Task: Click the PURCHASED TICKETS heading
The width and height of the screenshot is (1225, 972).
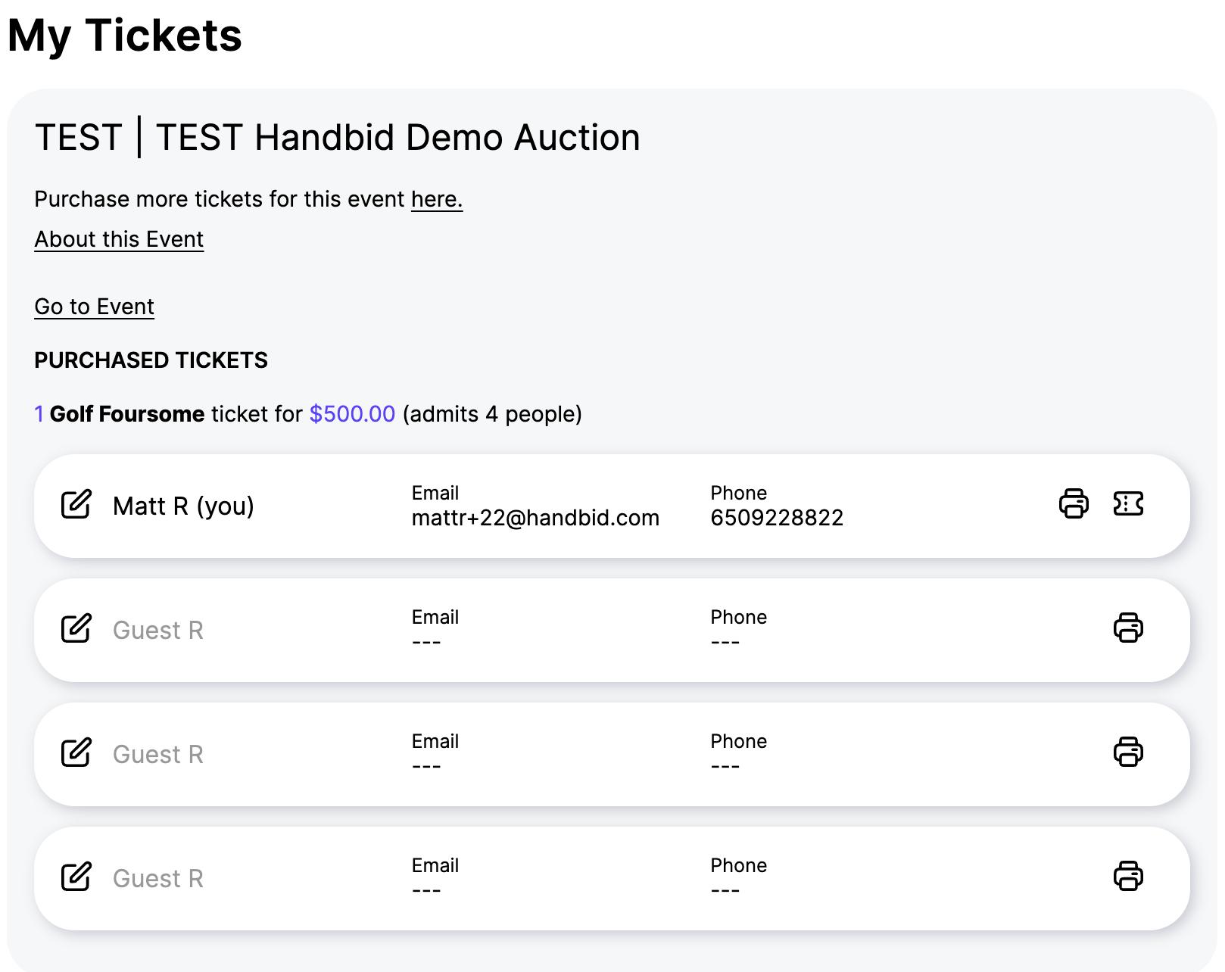Action: (150, 360)
